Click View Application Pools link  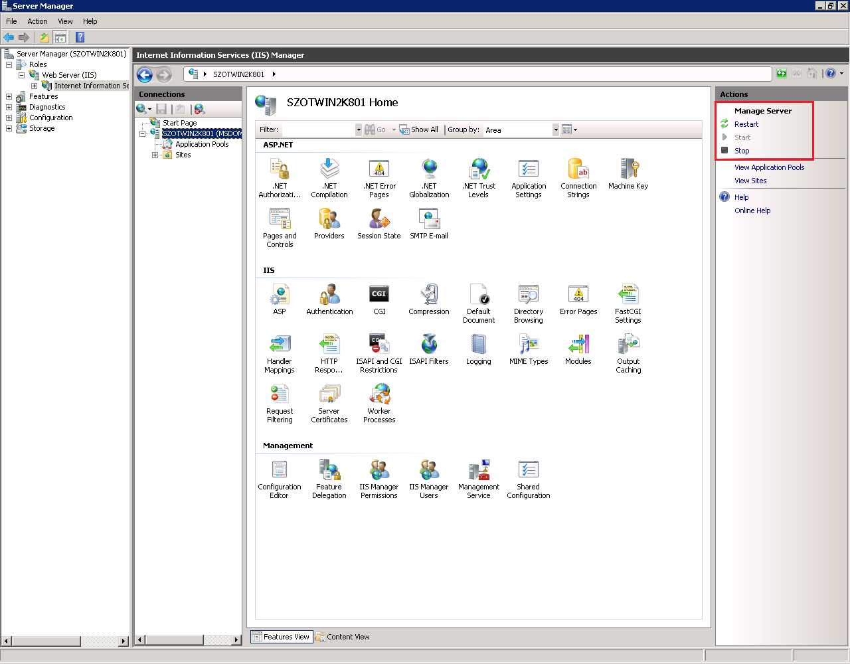click(x=769, y=167)
